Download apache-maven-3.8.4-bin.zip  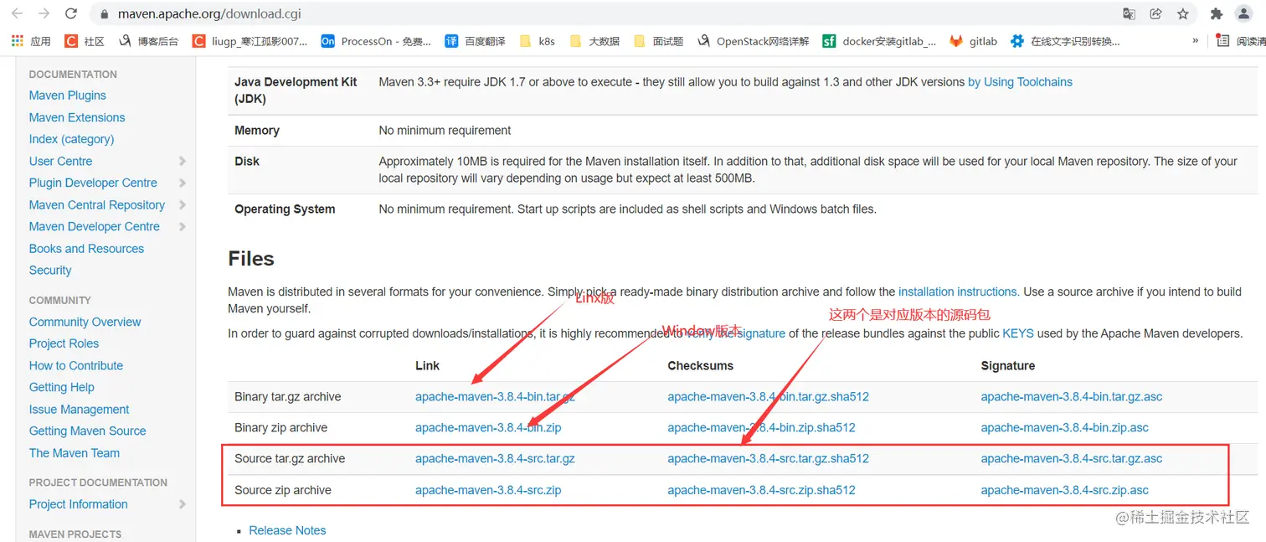488,427
